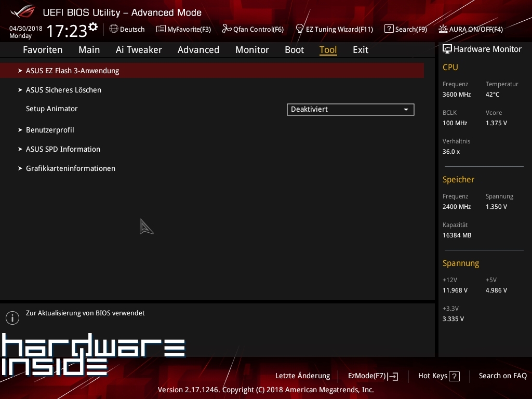Click CPU frequency value 3600 MHz

[457, 95]
